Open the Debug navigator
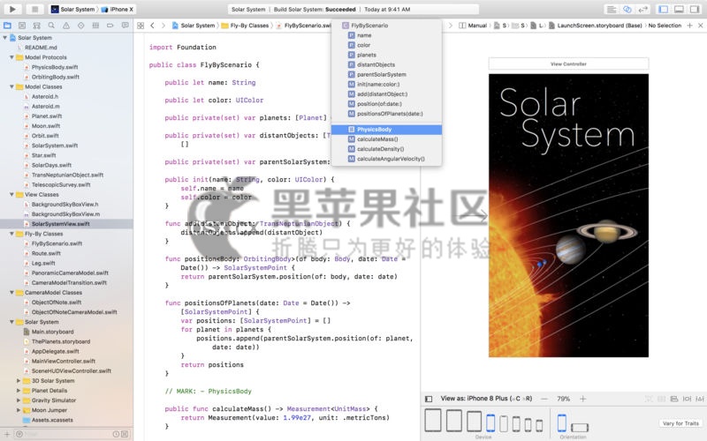This screenshot has height=441, width=707. 95,26
